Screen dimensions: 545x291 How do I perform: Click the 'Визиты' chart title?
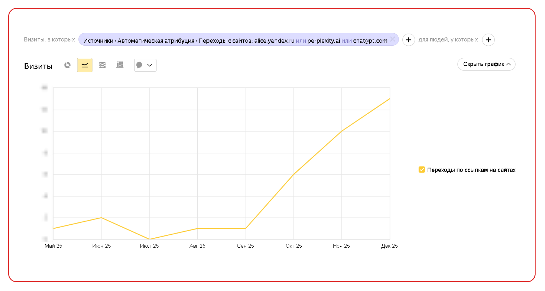pos(38,66)
